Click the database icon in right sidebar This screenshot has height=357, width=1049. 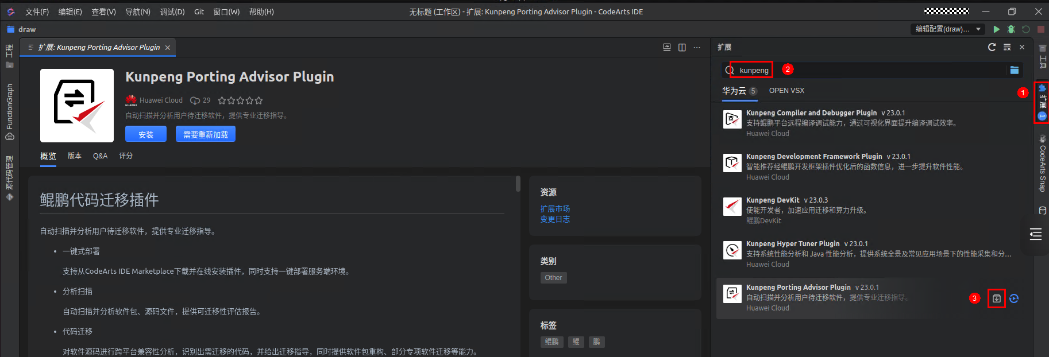(x=1043, y=211)
